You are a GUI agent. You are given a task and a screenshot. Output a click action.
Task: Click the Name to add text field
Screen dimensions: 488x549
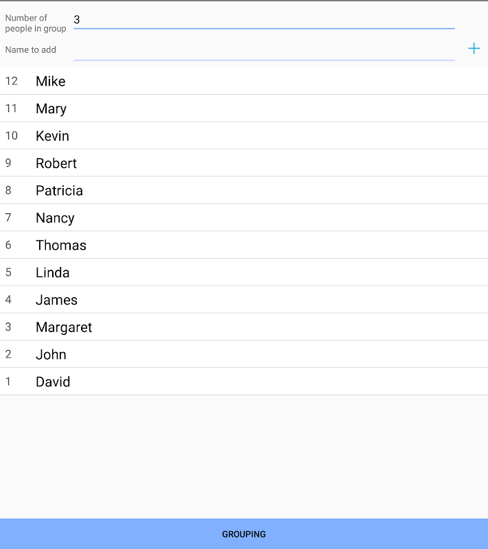(264, 50)
